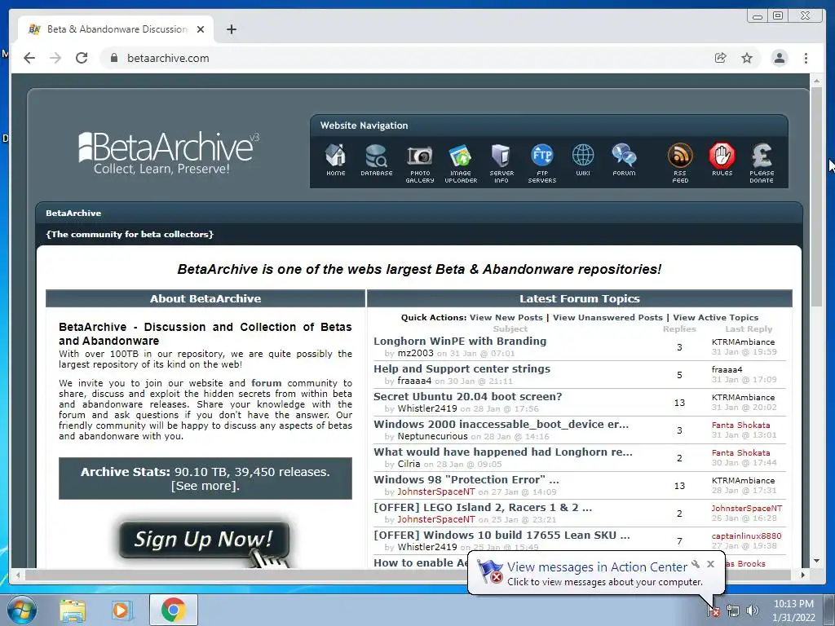Switch to Chrome on the taskbar
This screenshot has height=626, width=835.
(173, 610)
